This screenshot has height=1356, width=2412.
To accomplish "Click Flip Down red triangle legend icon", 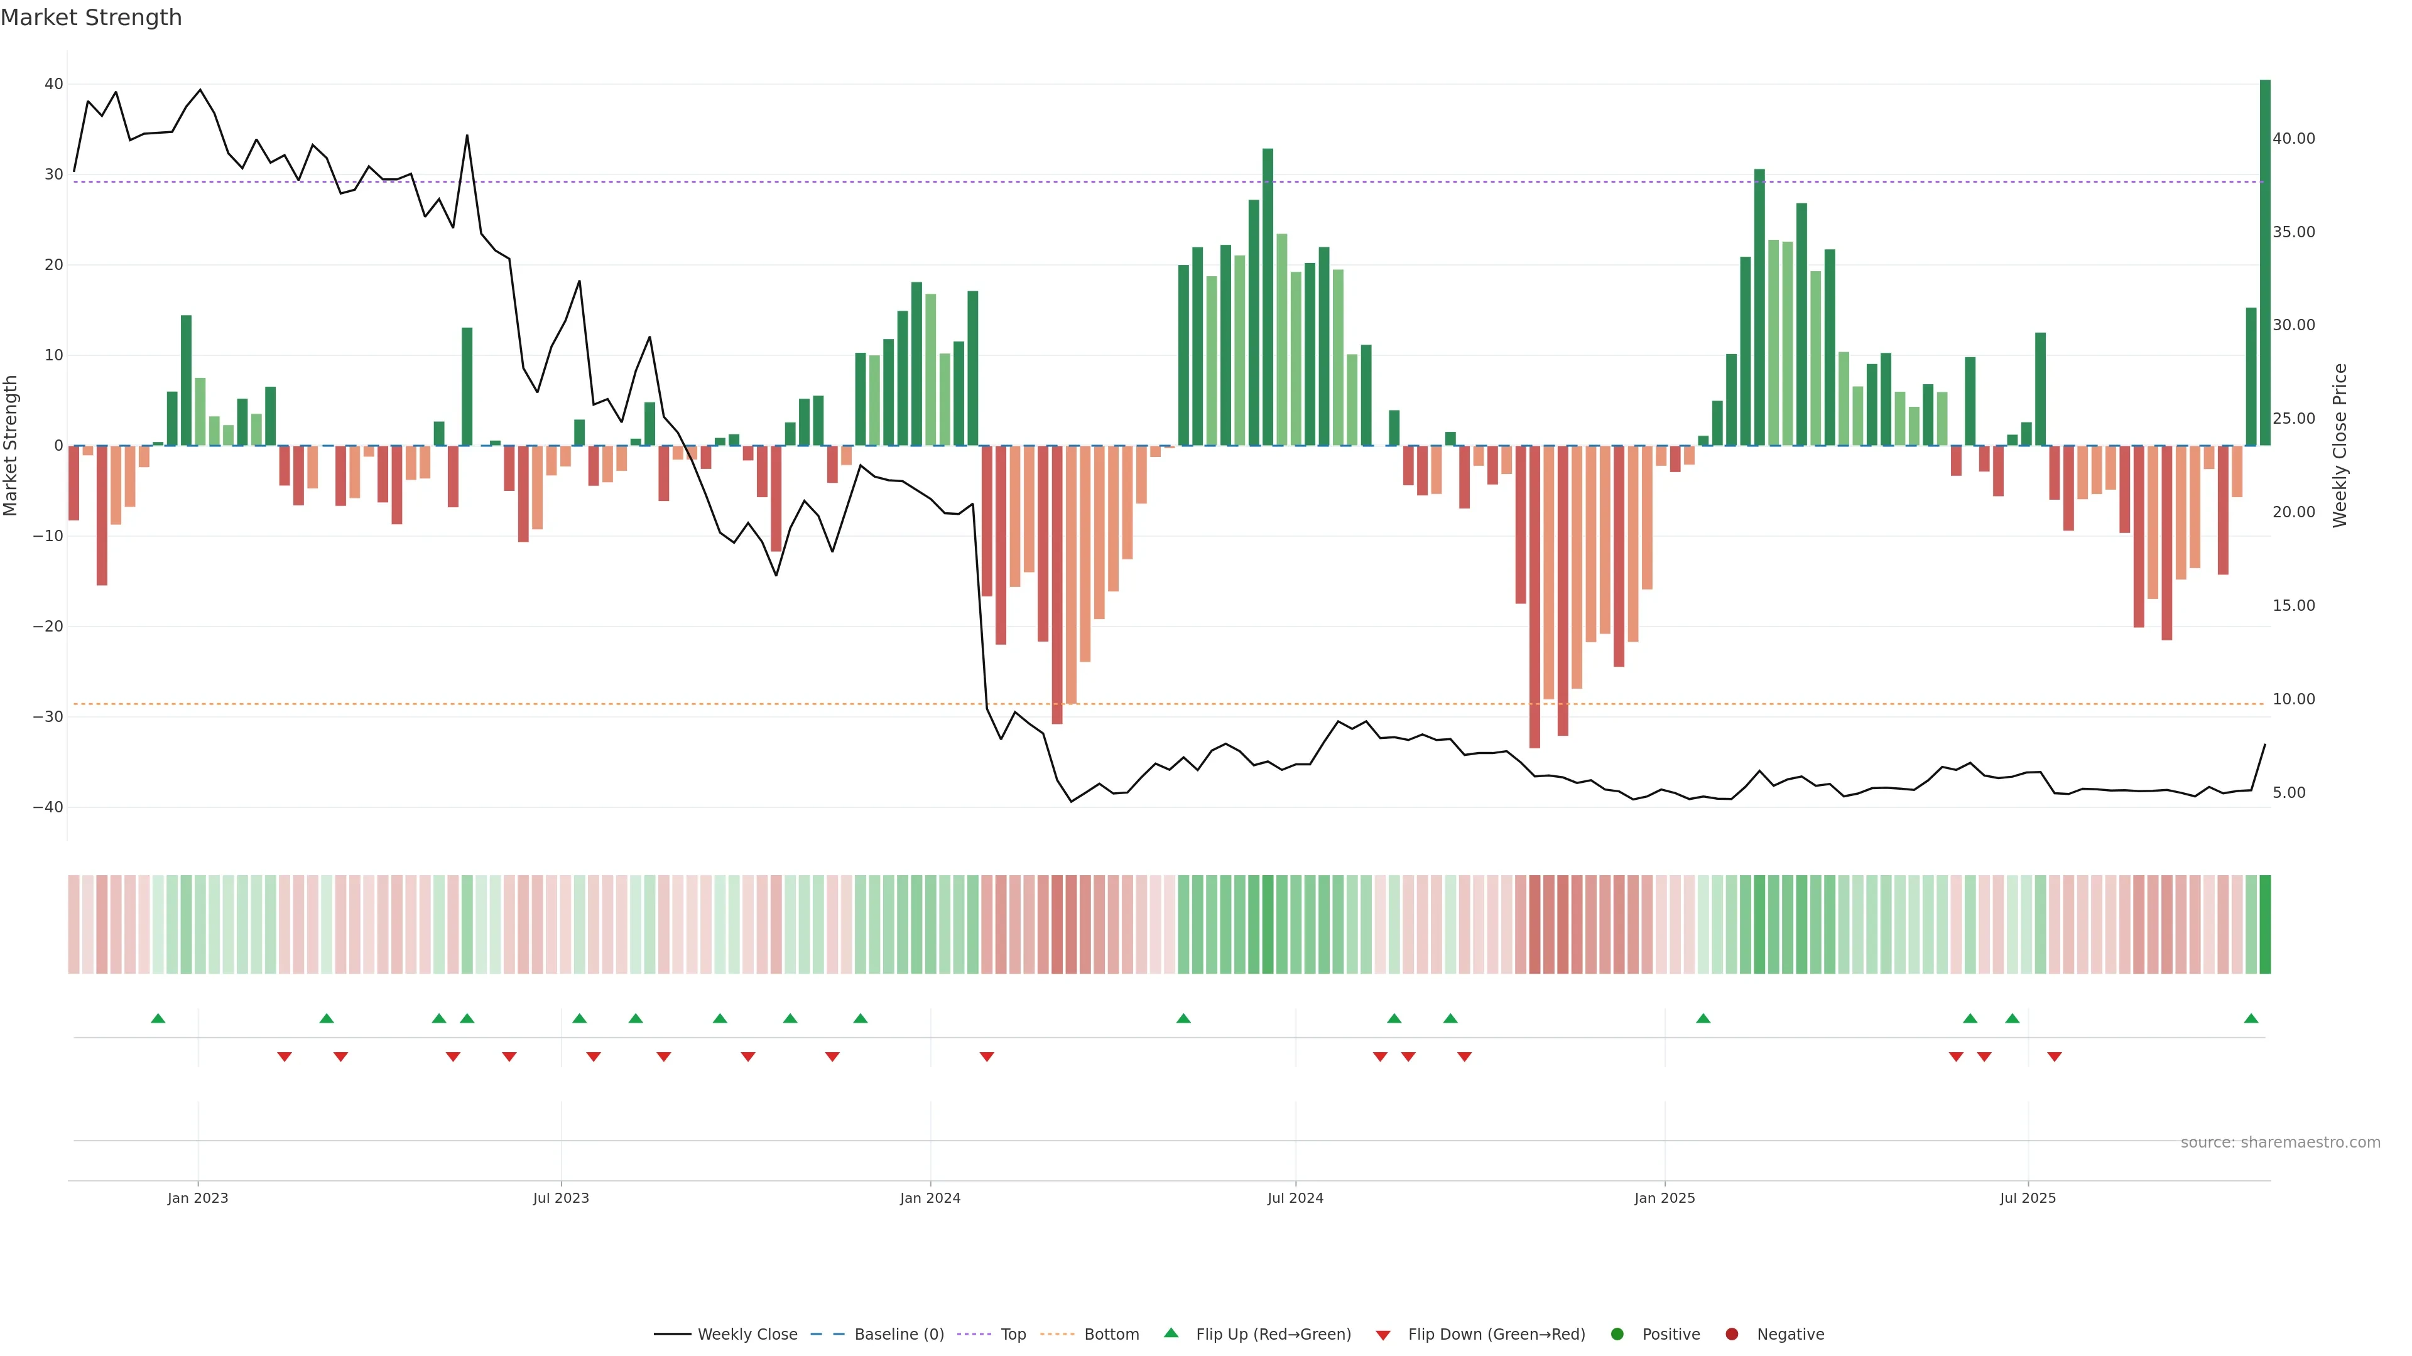I will point(1383,1335).
